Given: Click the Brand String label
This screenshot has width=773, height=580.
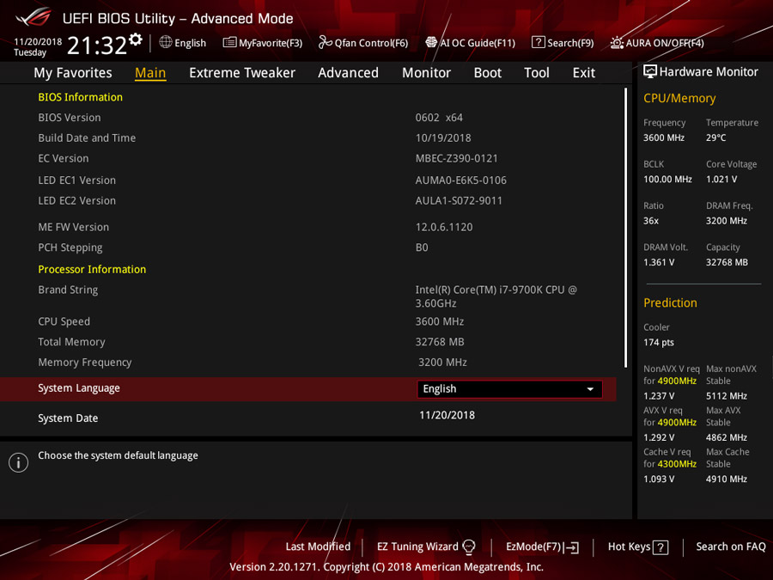Looking at the screenshot, I should [x=68, y=290].
